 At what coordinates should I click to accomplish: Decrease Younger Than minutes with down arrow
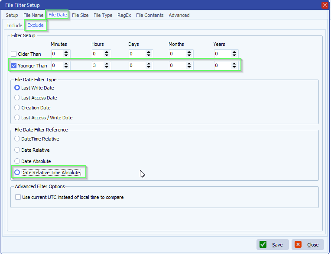[x=66, y=67]
